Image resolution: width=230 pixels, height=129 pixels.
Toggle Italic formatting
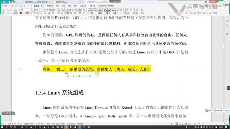point(24,13)
